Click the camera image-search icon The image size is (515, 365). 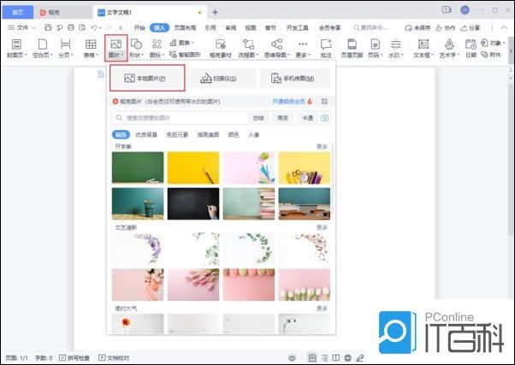[x=324, y=118]
